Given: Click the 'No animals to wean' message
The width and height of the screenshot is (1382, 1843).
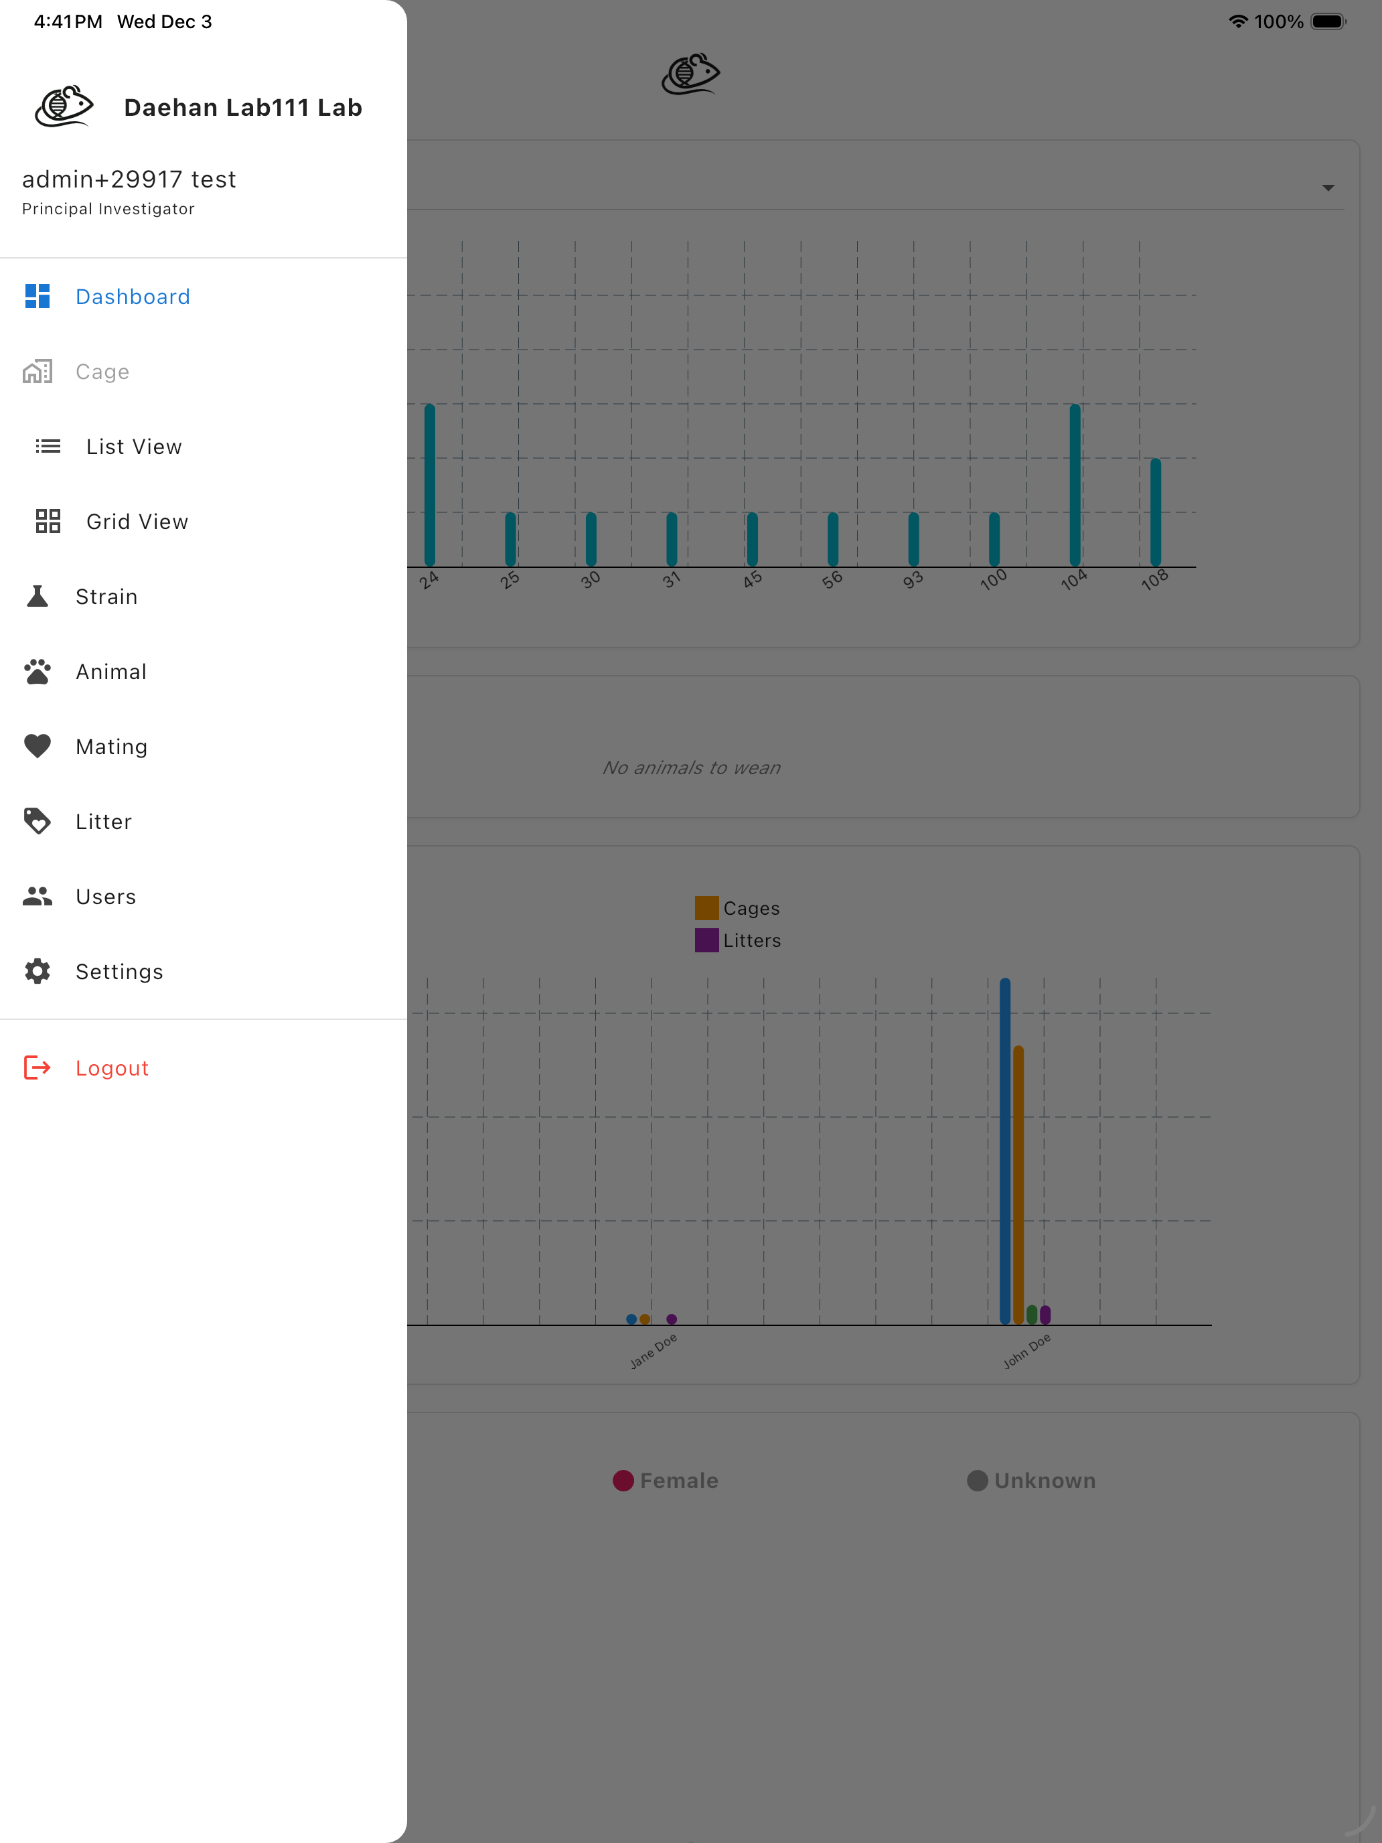Looking at the screenshot, I should [x=692, y=767].
